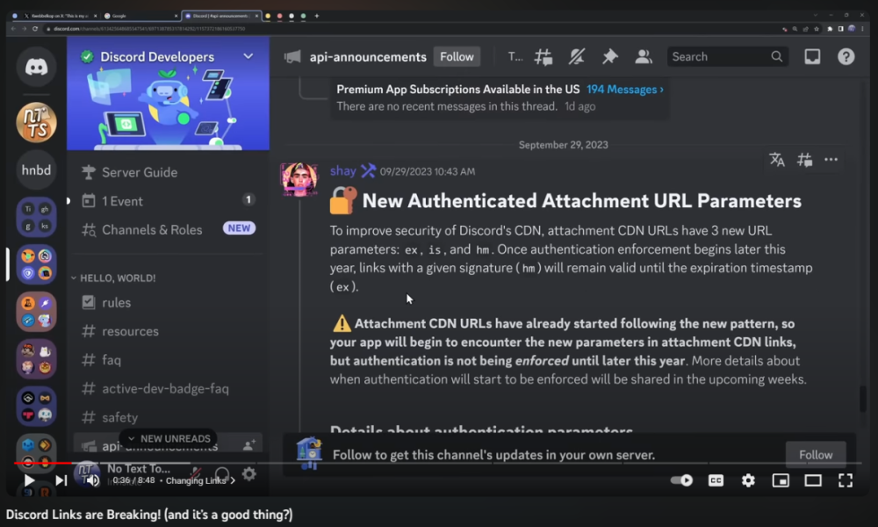
Task: Open the Server Guide item
Action: pyautogui.click(x=139, y=172)
